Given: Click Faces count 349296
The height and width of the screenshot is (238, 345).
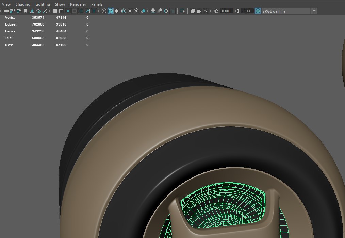Looking at the screenshot, I should click(38, 31).
